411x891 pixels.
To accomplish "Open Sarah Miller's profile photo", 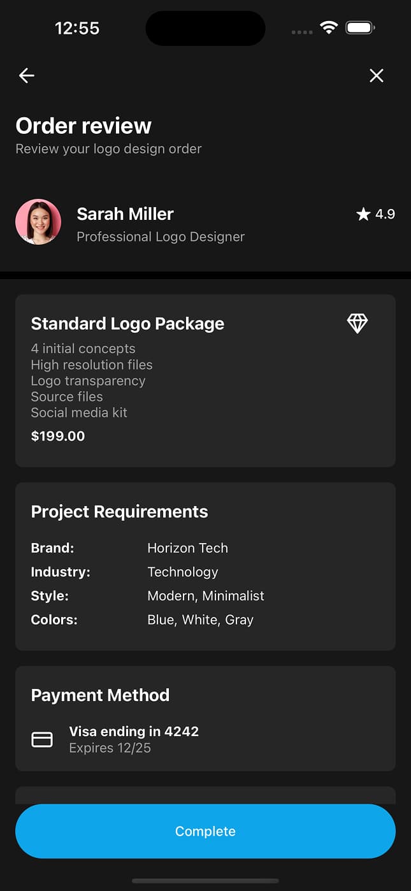I will [x=38, y=222].
